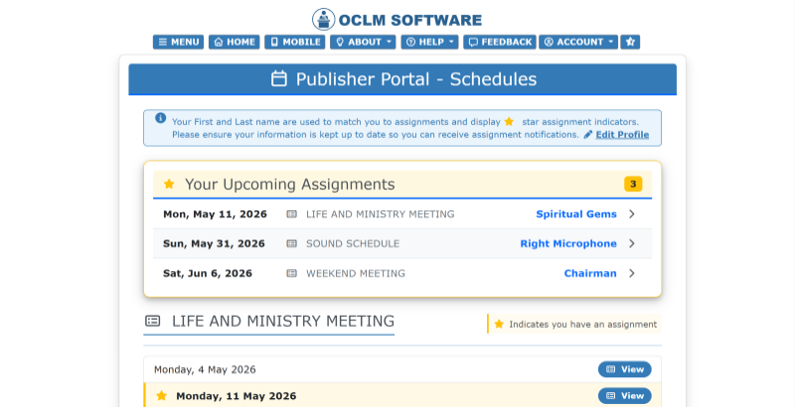
Task: Open the MOBILE navigation item
Action: click(295, 42)
